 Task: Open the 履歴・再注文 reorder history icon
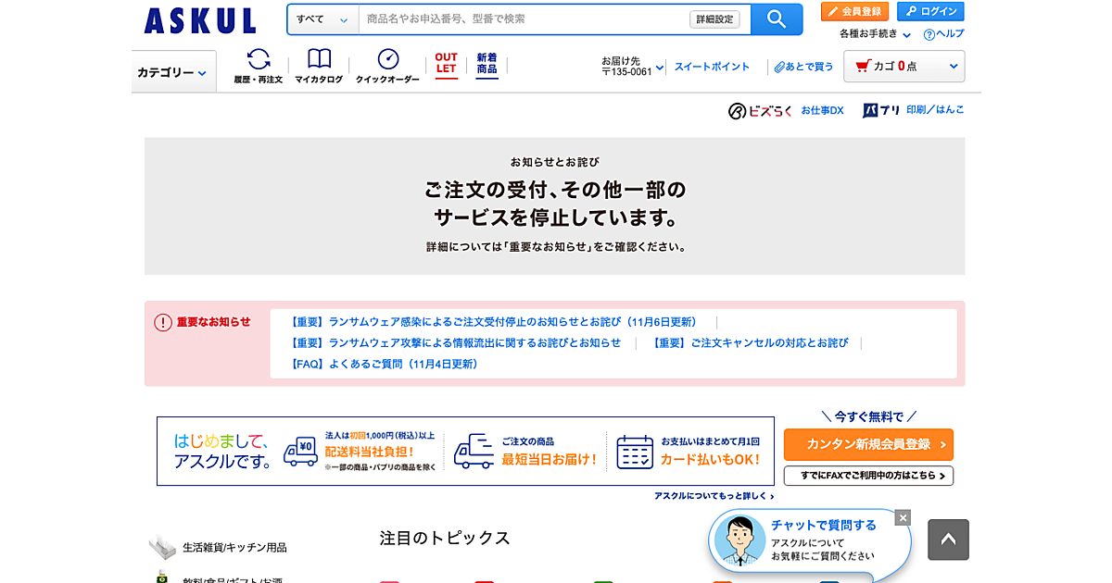click(x=259, y=65)
